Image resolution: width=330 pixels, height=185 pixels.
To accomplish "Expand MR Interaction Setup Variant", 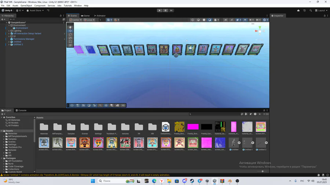I will click(9, 34).
